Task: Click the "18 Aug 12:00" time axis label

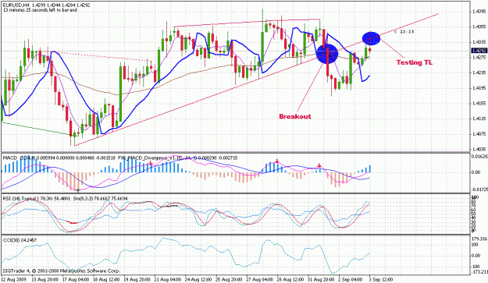Action: (x=107, y=279)
